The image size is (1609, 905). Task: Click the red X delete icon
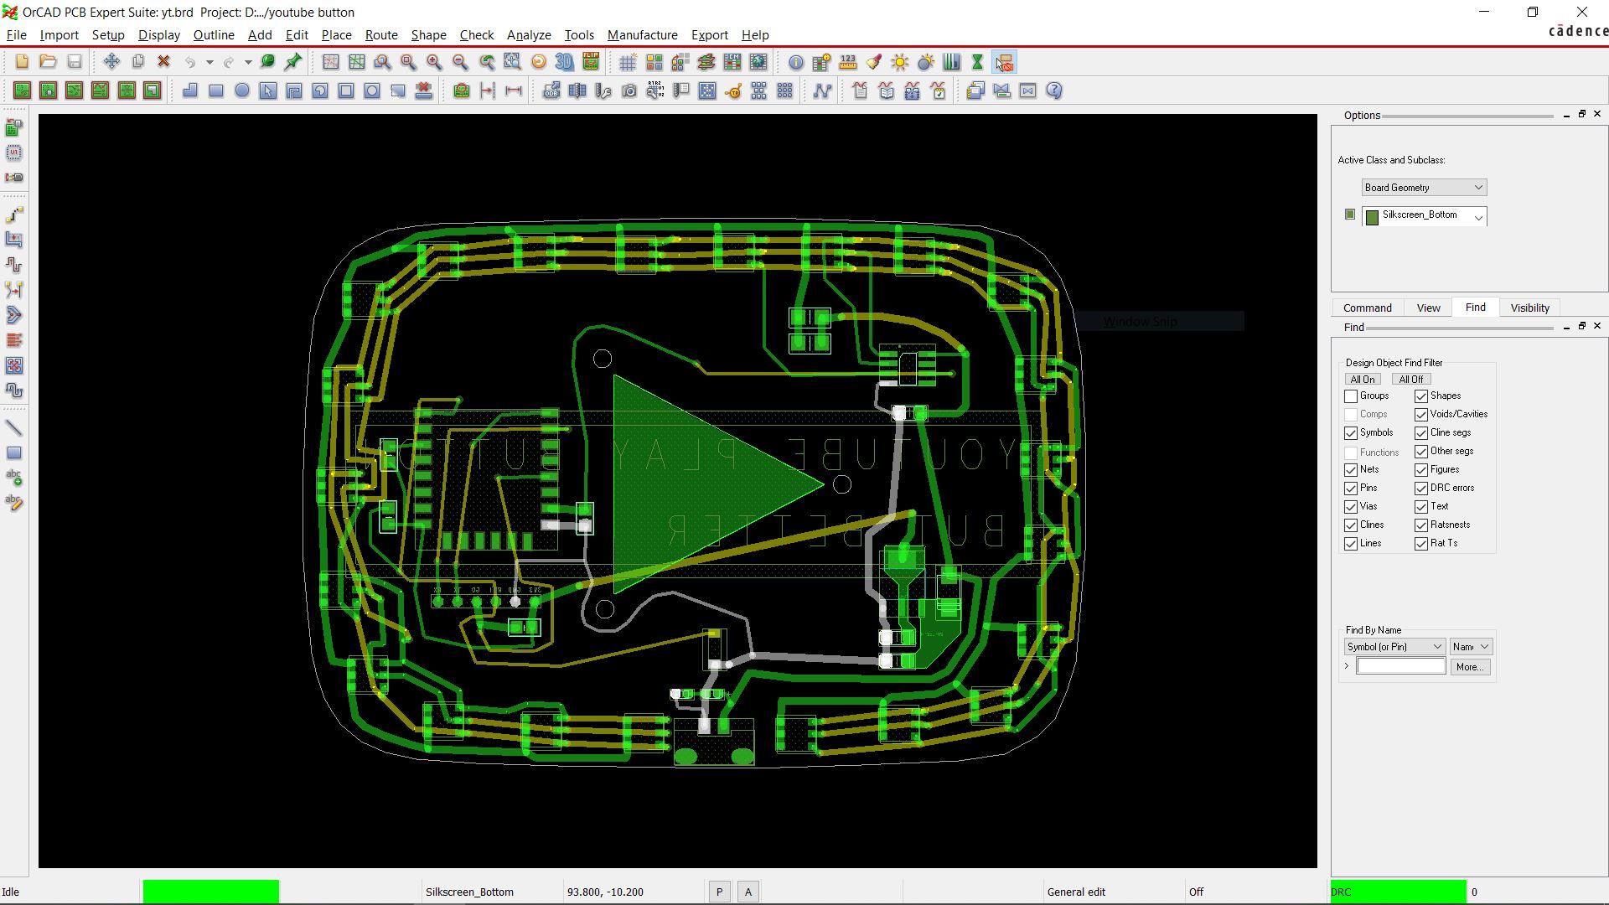coord(164,62)
